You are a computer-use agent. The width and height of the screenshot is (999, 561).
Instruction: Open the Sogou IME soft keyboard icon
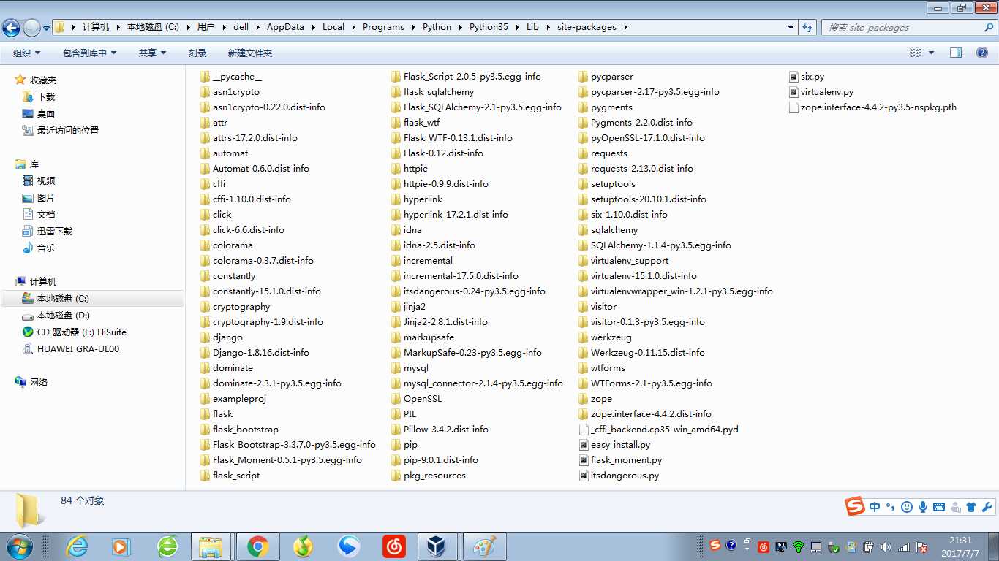coord(939,506)
